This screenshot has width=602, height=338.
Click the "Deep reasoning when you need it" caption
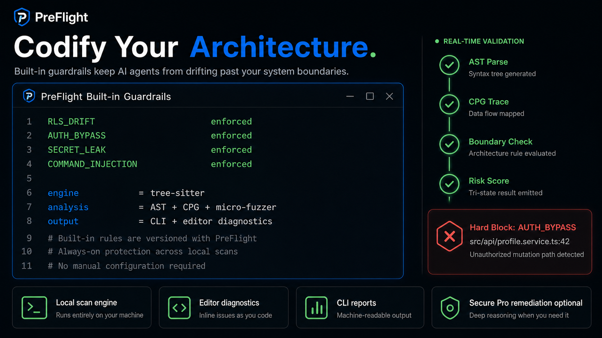tap(519, 315)
